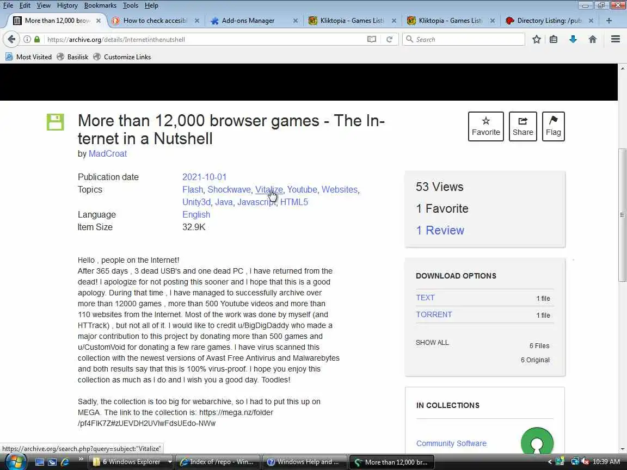Open the Community Software collection link
627x470 pixels.
click(x=451, y=443)
